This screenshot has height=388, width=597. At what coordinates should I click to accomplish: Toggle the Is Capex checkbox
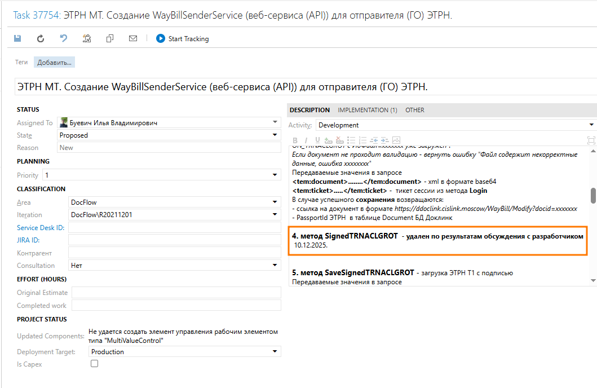[94, 364]
